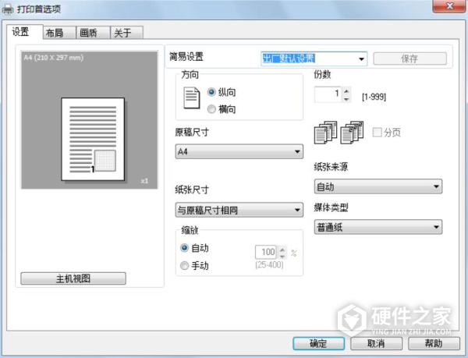The width and height of the screenshot is (468, 358).
Task: Open help with the 帮助 button
Action: pyautogui.click(x=434, y=343)
